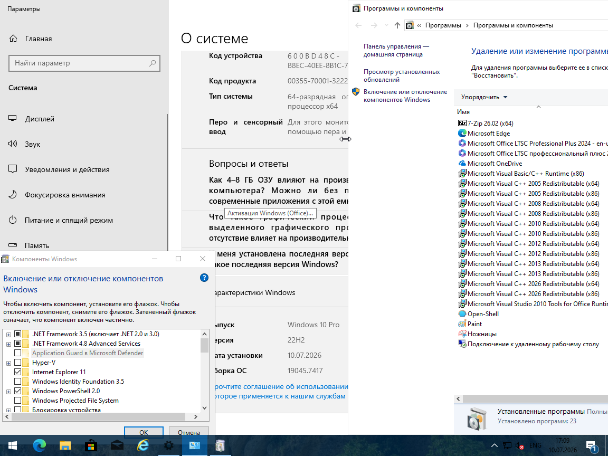
Task: Open the services agreement link in О системе
Action: [281, 391]
